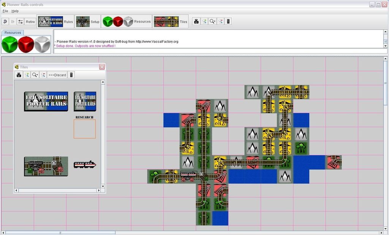389x235 pixels.
Task: Open the Rules window from toolbar
Action: [x=55, y=22]
